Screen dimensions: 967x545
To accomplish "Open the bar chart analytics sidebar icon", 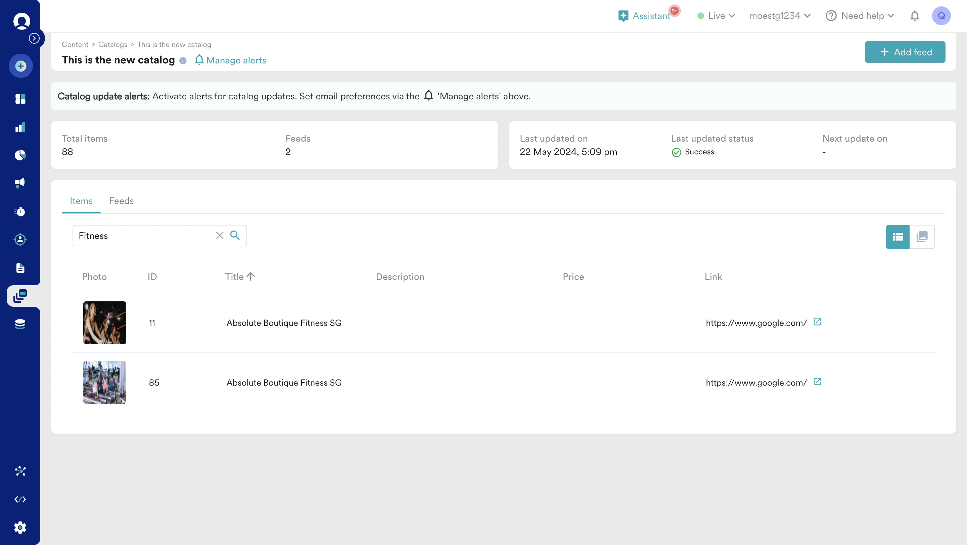I will click(x=20, y=127).
